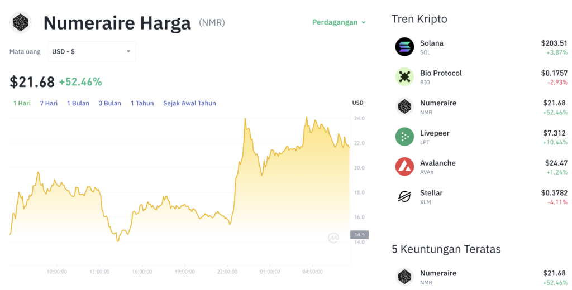Open the Perdagangan dropdown menu
The height and width of the screenshot is (290, 572).
click(x=339, y=22)
